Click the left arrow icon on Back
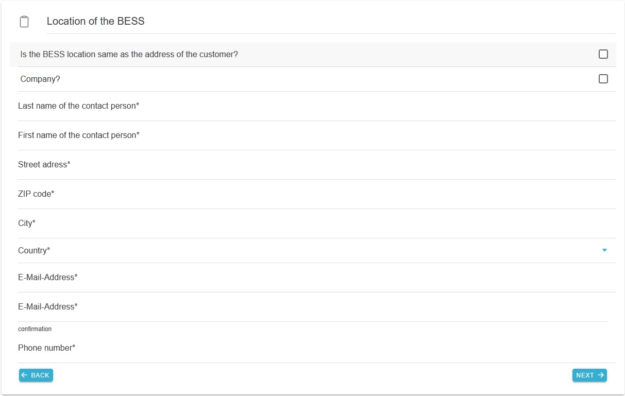The image size is (625, 396). 24,375
